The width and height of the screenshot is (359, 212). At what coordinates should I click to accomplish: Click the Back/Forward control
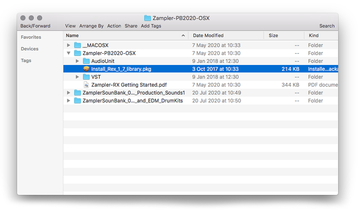click(x=35, y=26)
